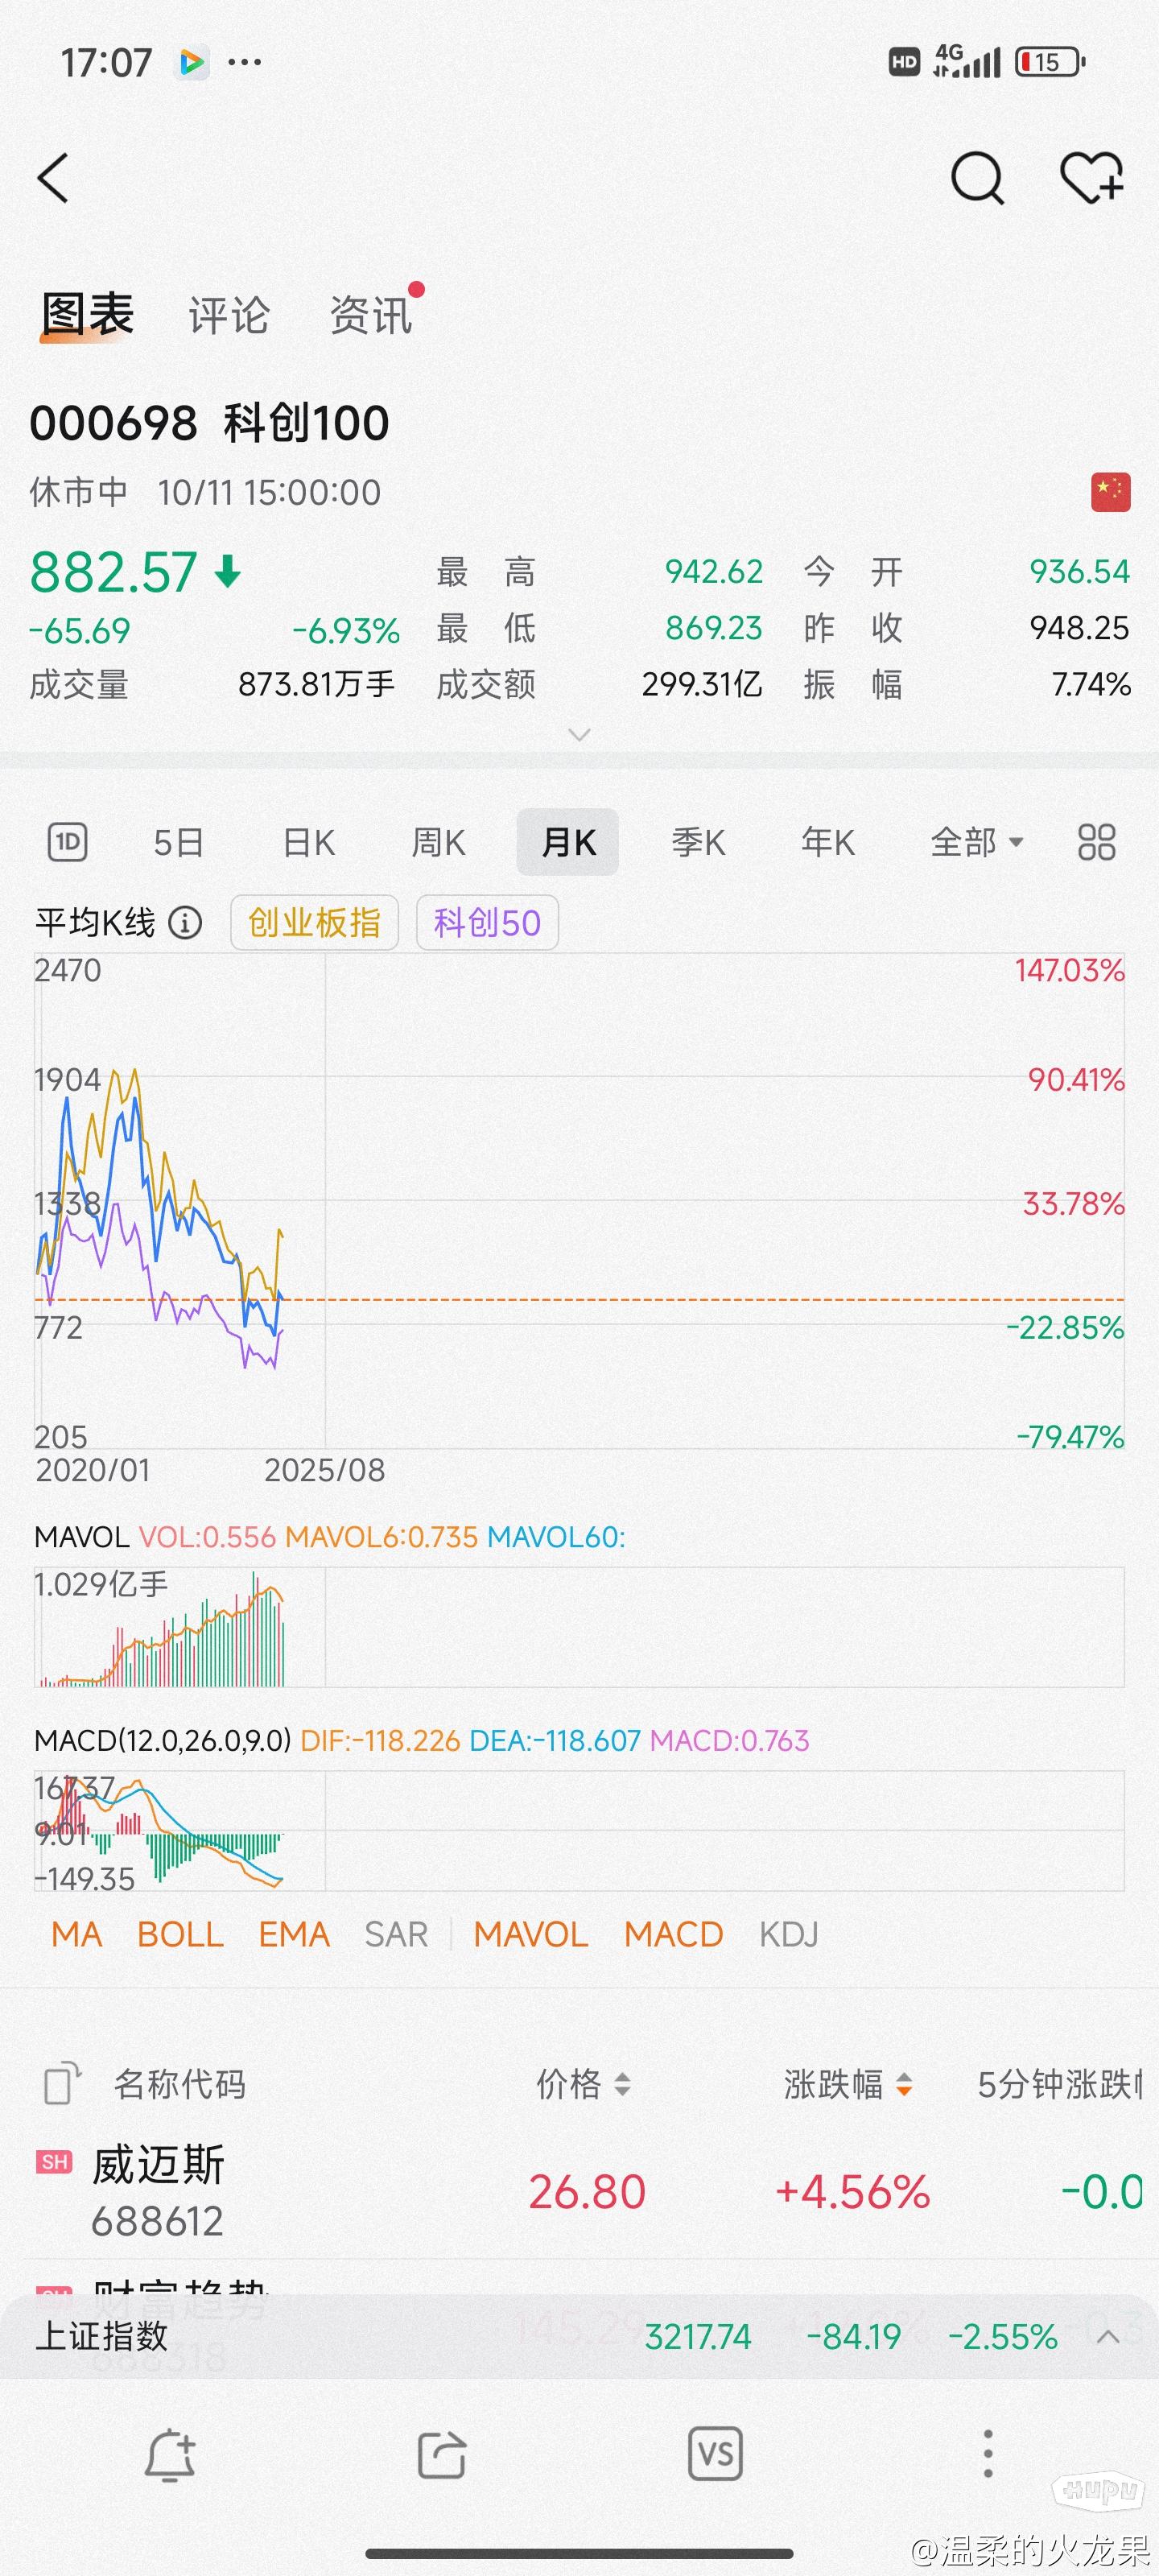Open 全部 period dropdown

tap(977, 842)
